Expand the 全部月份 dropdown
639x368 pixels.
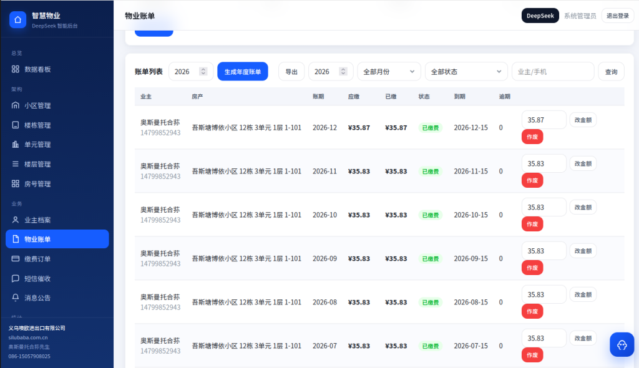point(389,72)
